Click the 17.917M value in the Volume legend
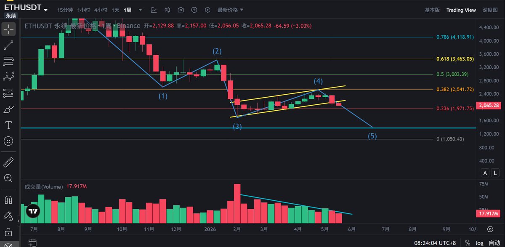Viewport: 505px width, 247px height. [76, 186]
